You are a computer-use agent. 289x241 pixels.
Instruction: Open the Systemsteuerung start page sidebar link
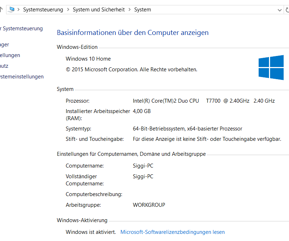(x=22, y=29)
